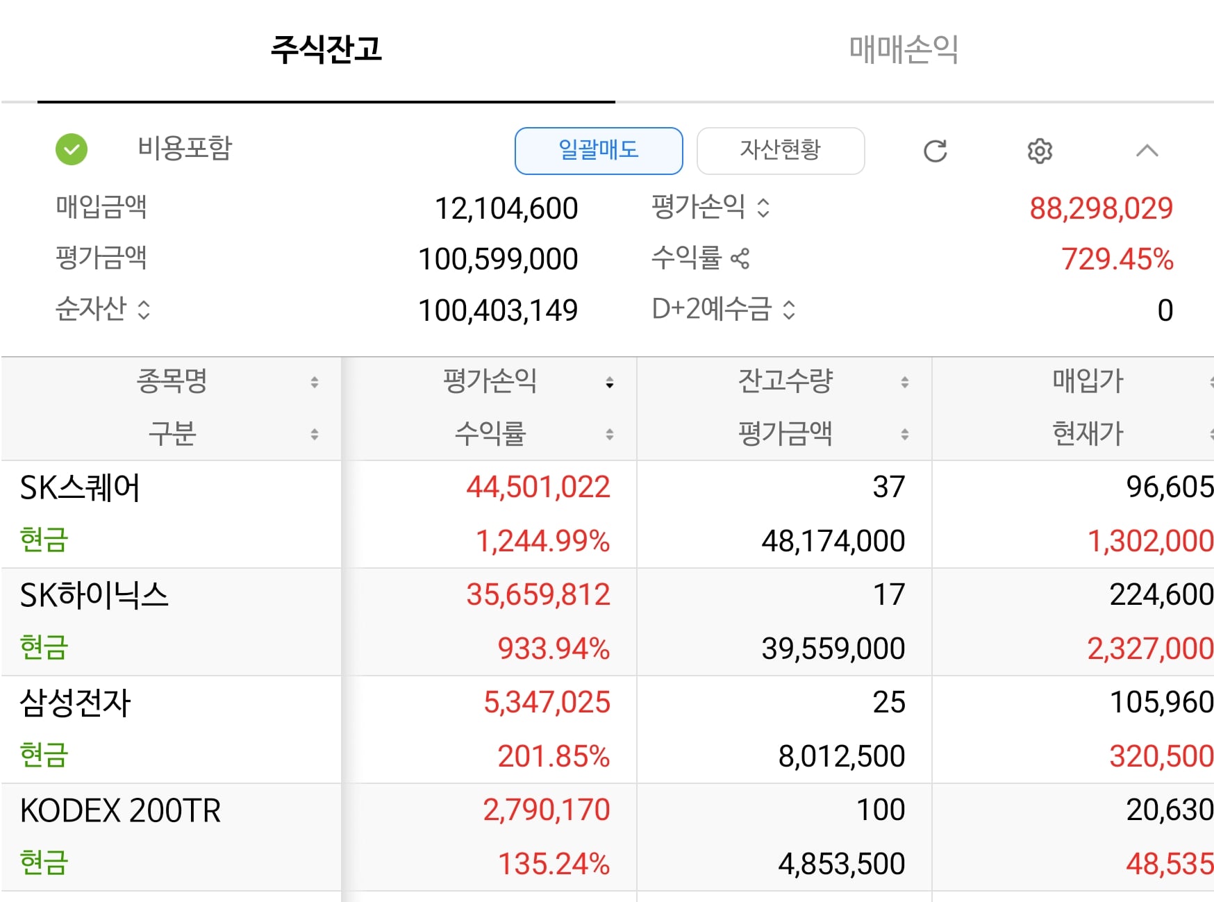
Task: Sort by the 종목명 column sort icon
Action: (315, 382)
